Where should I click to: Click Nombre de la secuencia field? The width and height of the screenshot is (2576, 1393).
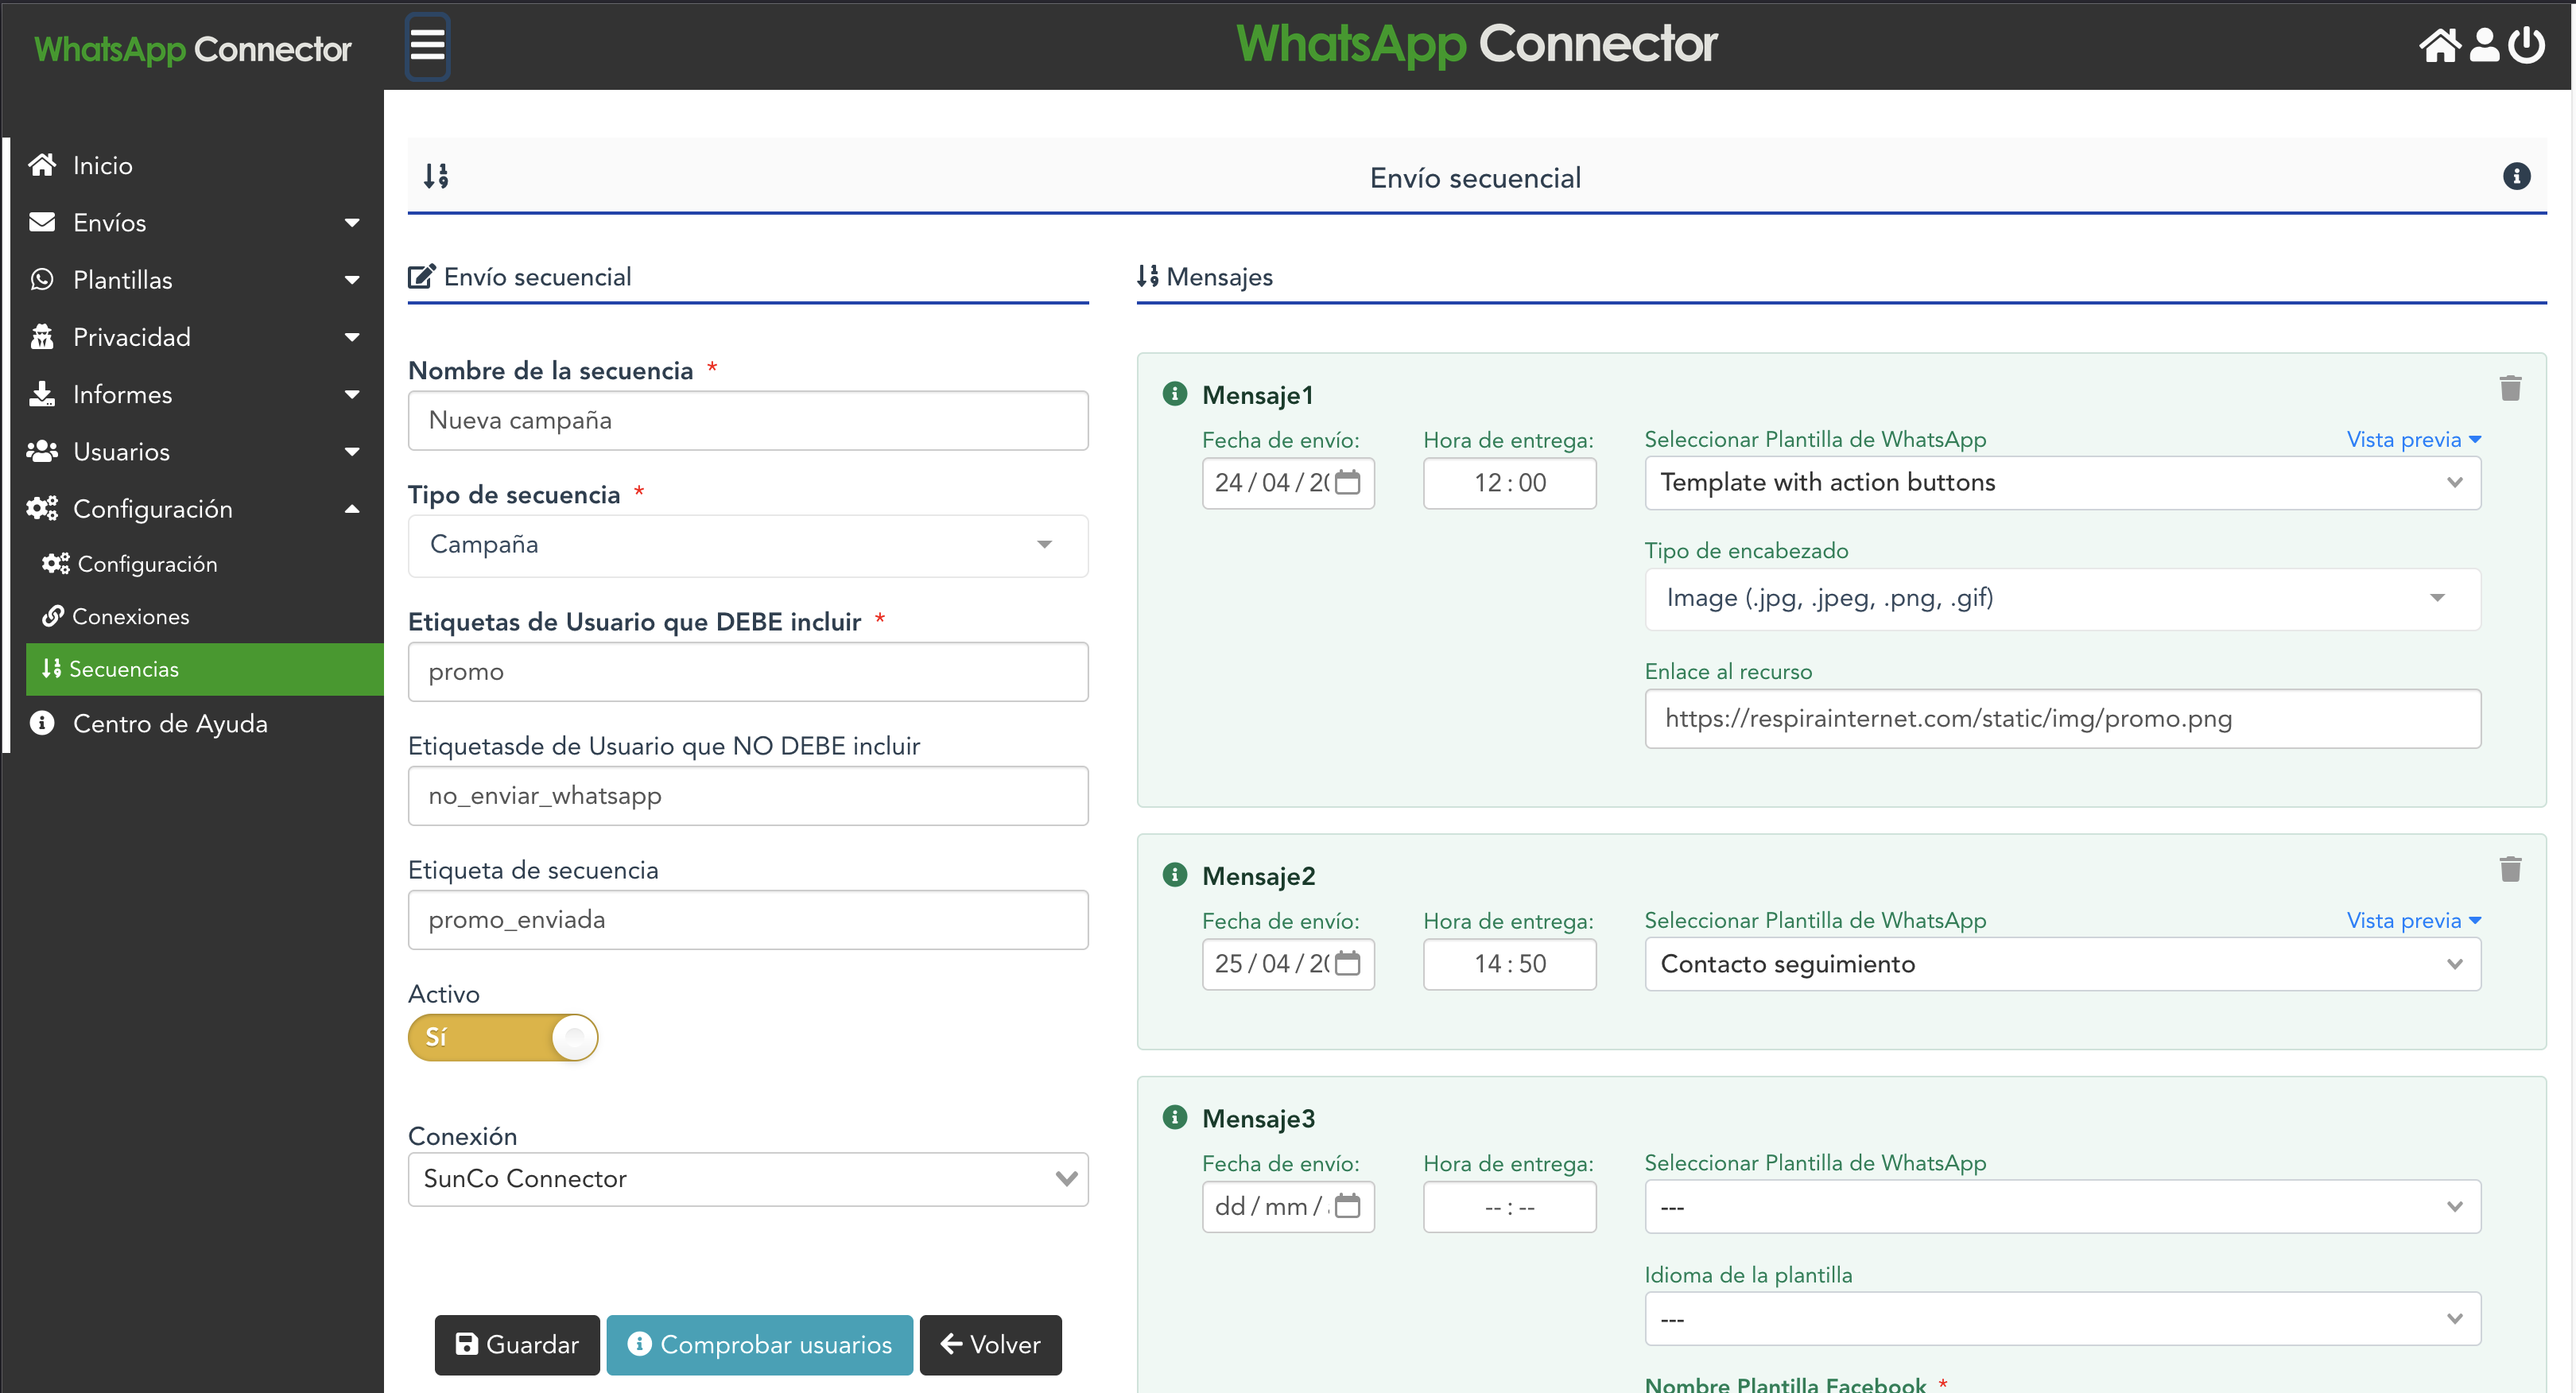point(747,421)
